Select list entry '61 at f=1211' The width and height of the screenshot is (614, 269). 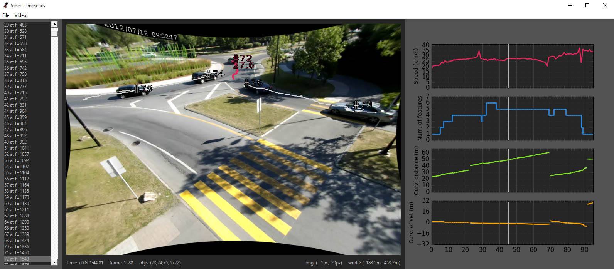pos(27,210)
